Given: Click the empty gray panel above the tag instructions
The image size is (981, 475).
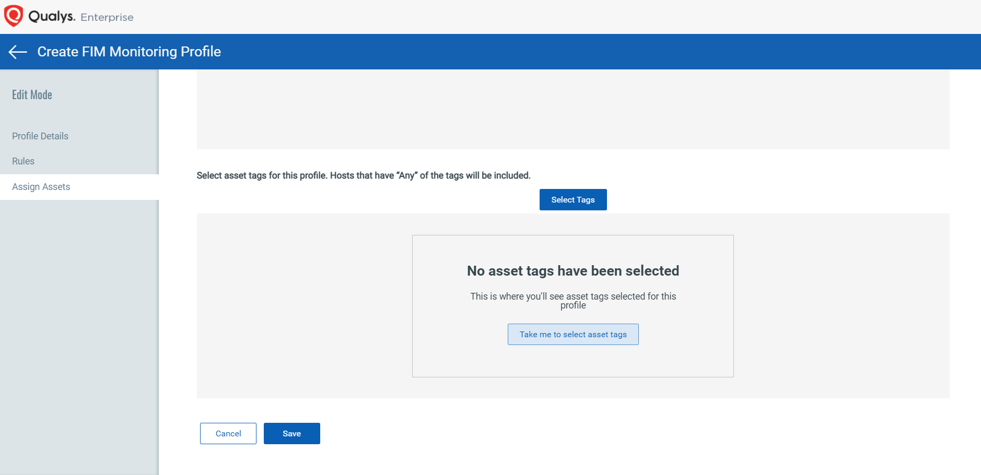Looking at the screenshot, I should tap(573, 110).
